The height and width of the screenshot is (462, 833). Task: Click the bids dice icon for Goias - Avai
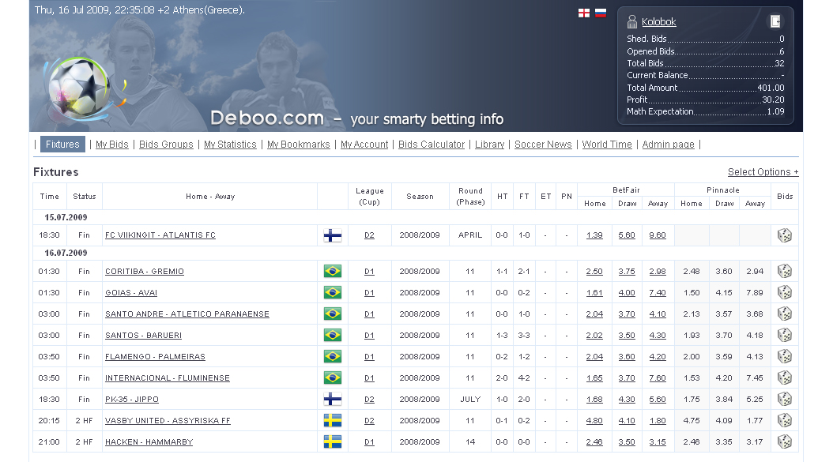tap(785, 292)
